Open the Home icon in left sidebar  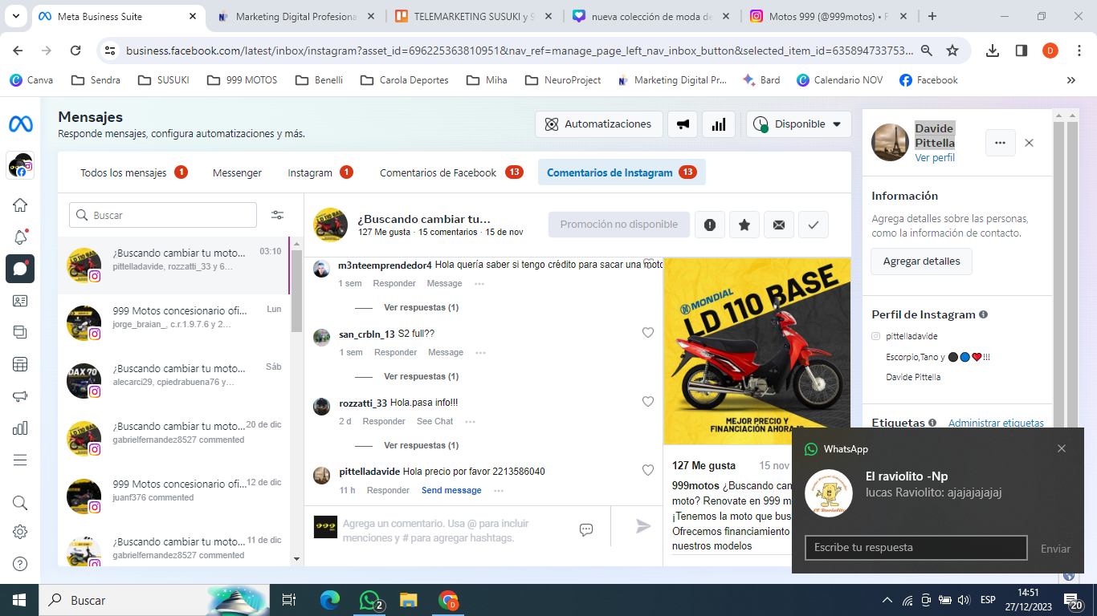coord(20,205)
